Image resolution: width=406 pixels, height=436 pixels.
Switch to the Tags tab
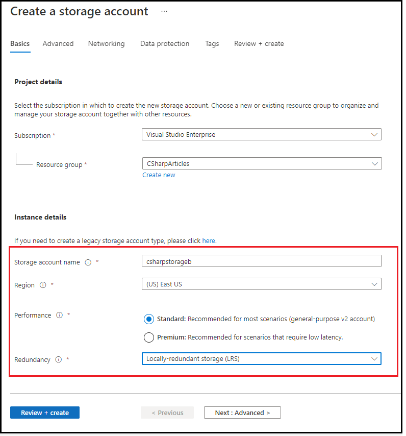[x=212, y=44]
